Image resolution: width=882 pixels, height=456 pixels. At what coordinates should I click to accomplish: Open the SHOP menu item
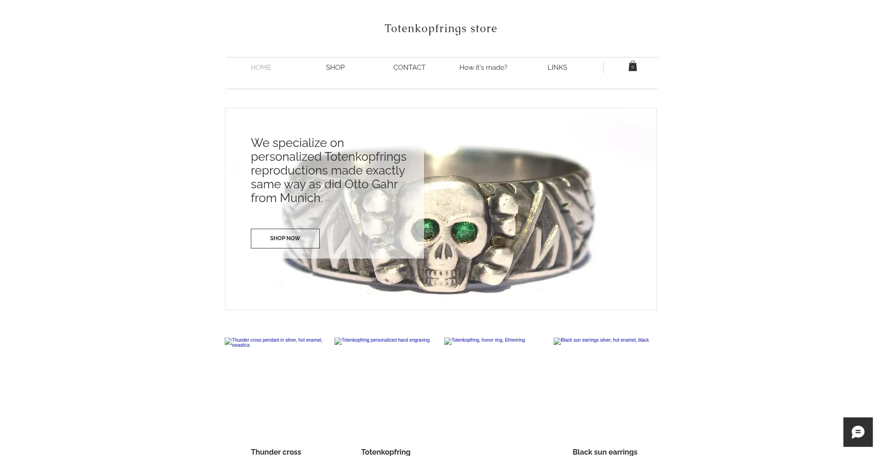335,68
